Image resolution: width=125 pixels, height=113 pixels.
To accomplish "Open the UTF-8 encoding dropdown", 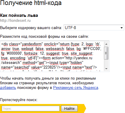I will 94,28.
